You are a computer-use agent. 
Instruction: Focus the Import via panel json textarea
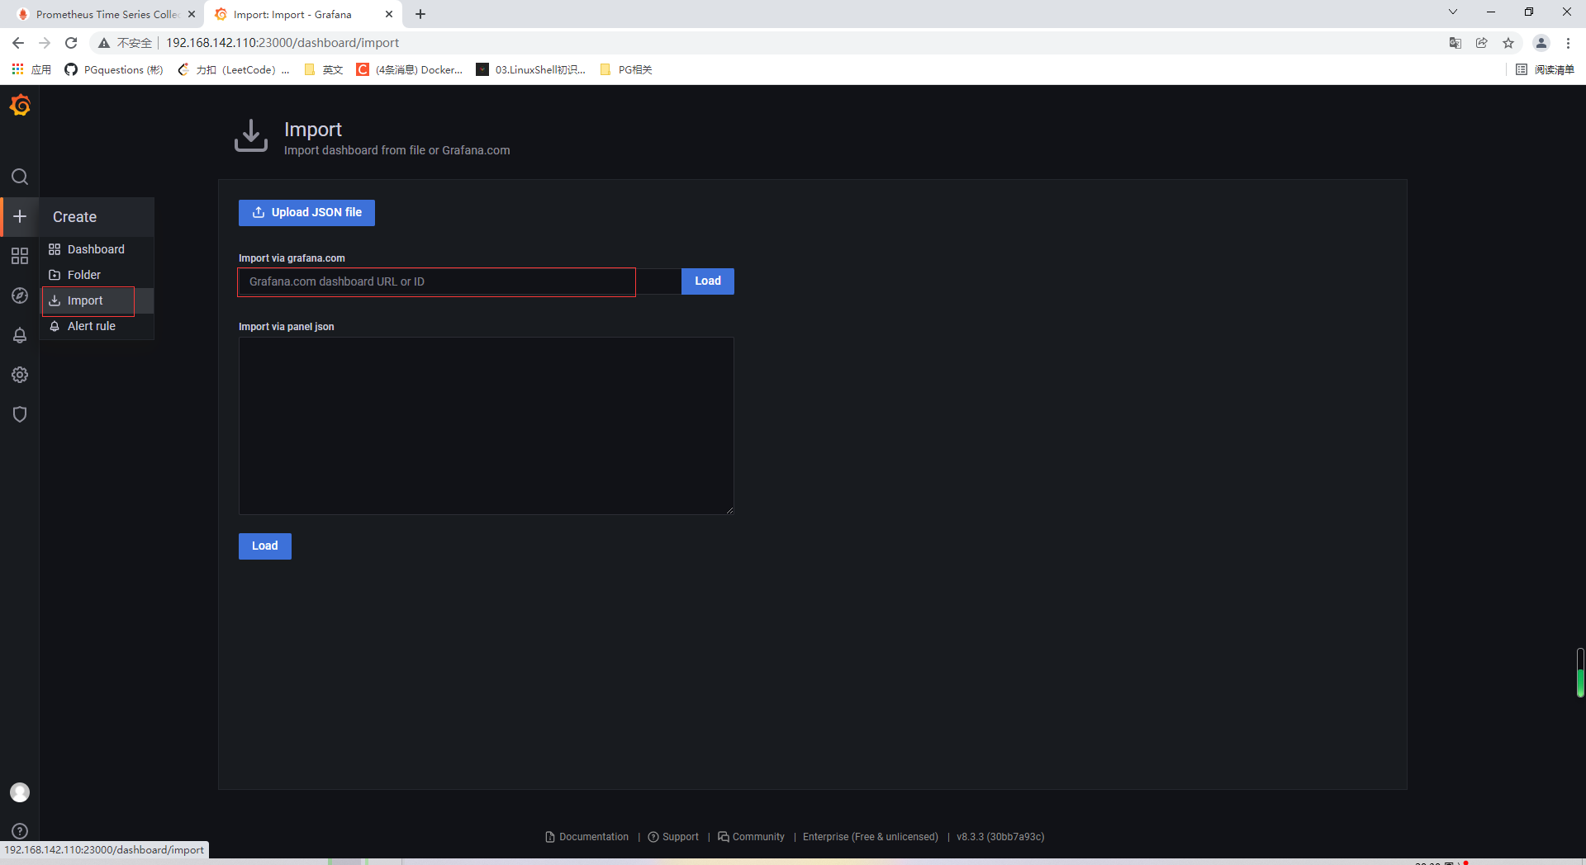(486, 426)
